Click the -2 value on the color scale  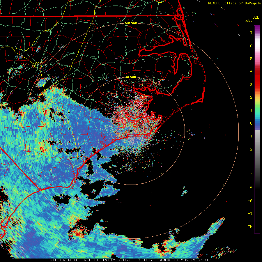point(250,149)
